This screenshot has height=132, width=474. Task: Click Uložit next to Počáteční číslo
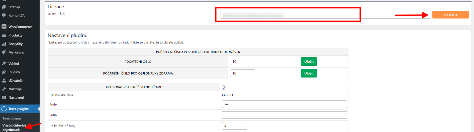tap(309, 61)
